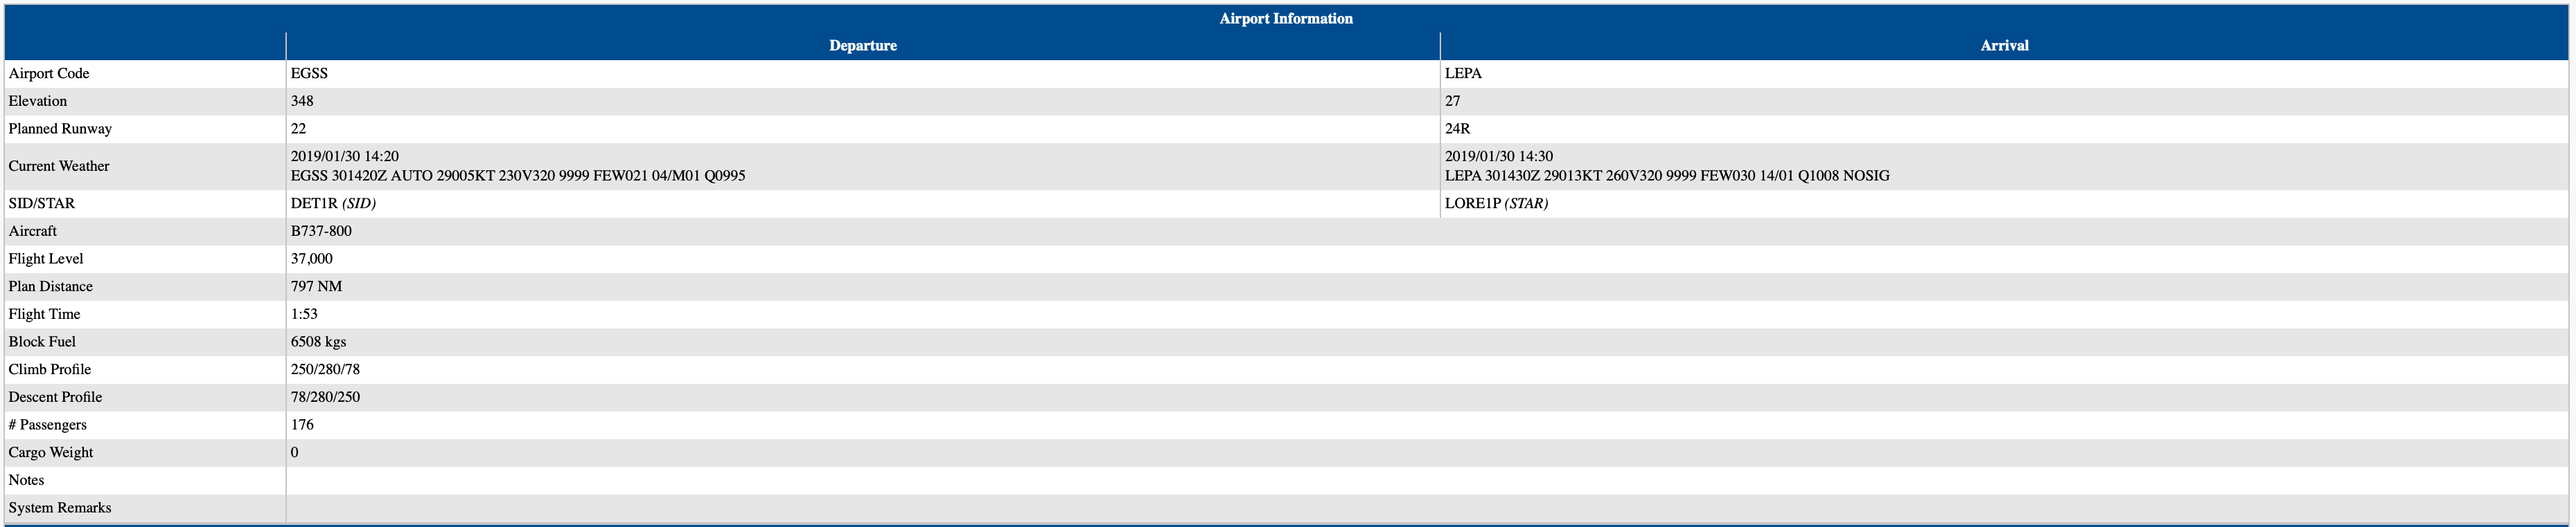Viewport: 2576px width, 527px height.
Task: Click the 1:53 flight time value
Action: (x=304, y=315)
